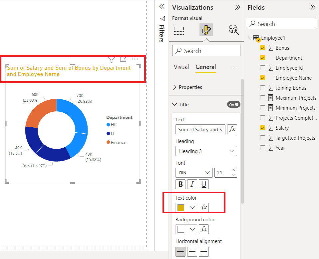Collapse the Filters pane double chevron

coord(162,6)
